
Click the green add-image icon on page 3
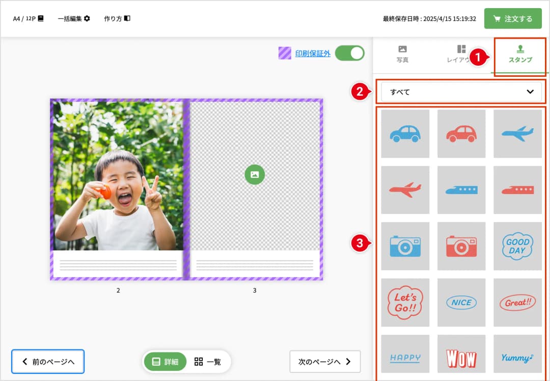click(x=255, y=175)
